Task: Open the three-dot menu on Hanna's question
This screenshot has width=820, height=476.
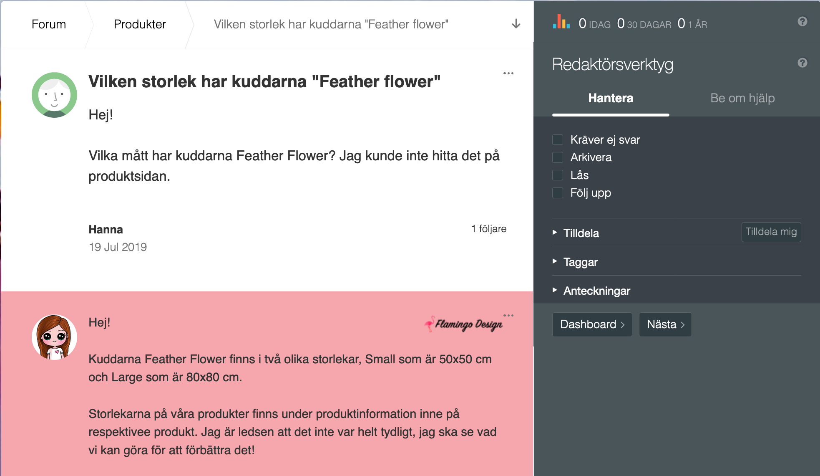Action: 508,73
